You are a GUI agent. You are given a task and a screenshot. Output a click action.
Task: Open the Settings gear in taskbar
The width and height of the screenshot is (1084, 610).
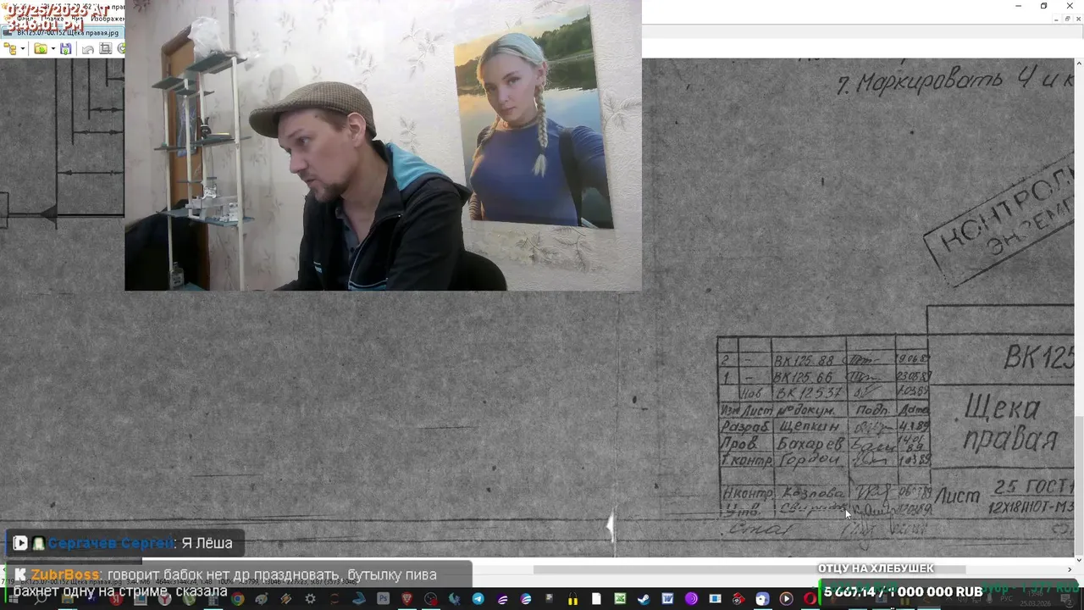310,599
